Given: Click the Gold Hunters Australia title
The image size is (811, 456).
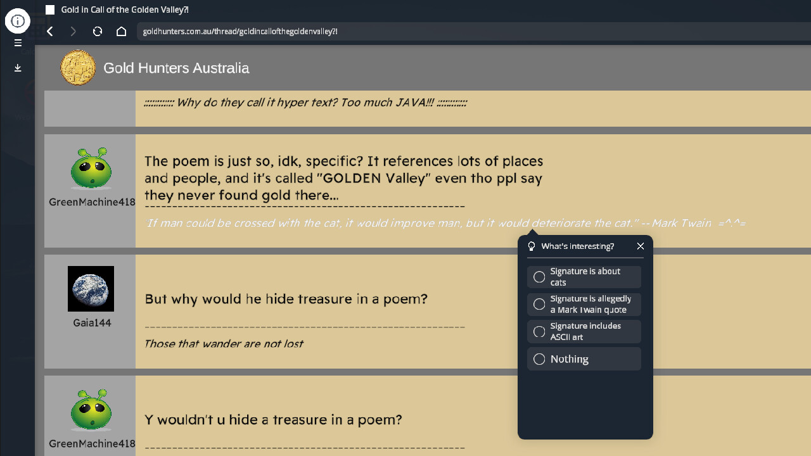Looking at the screenshot, I should click(x=176, y=68).
